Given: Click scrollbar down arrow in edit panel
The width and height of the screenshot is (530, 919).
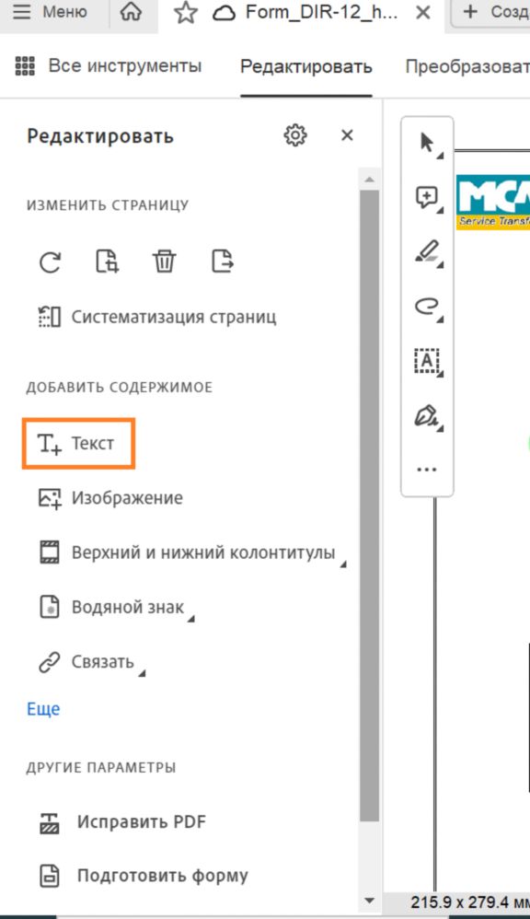Looking at the screenshot, I should (x=369, y=901).
